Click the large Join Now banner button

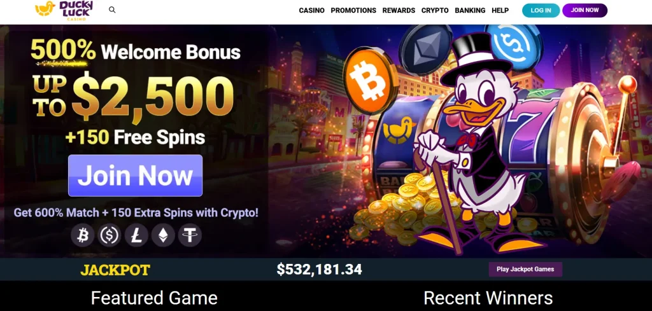coord(135,176)
